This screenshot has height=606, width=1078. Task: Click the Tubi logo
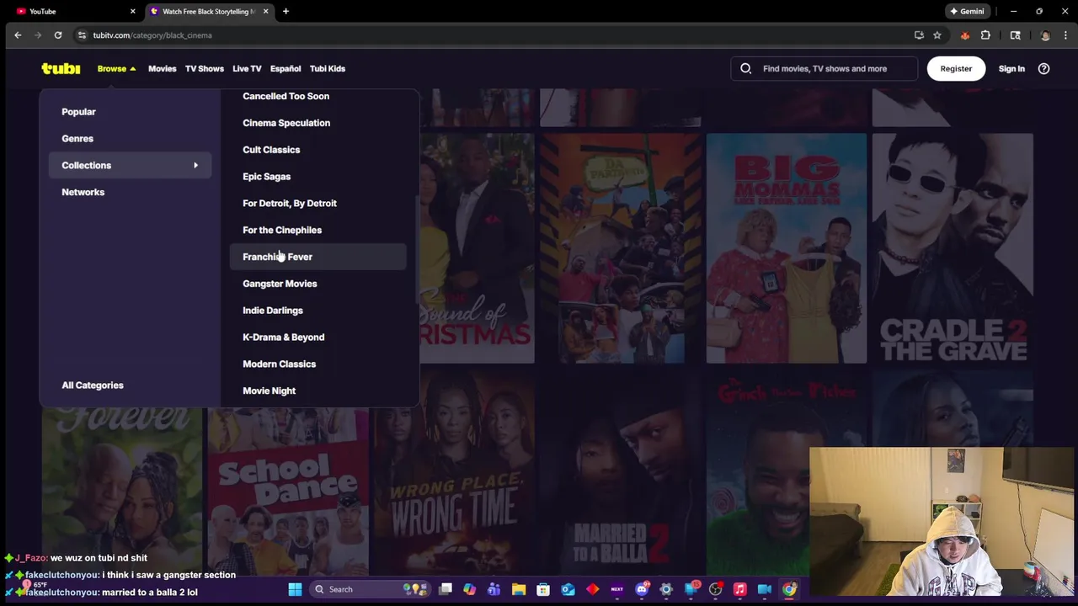coord(61,69)
